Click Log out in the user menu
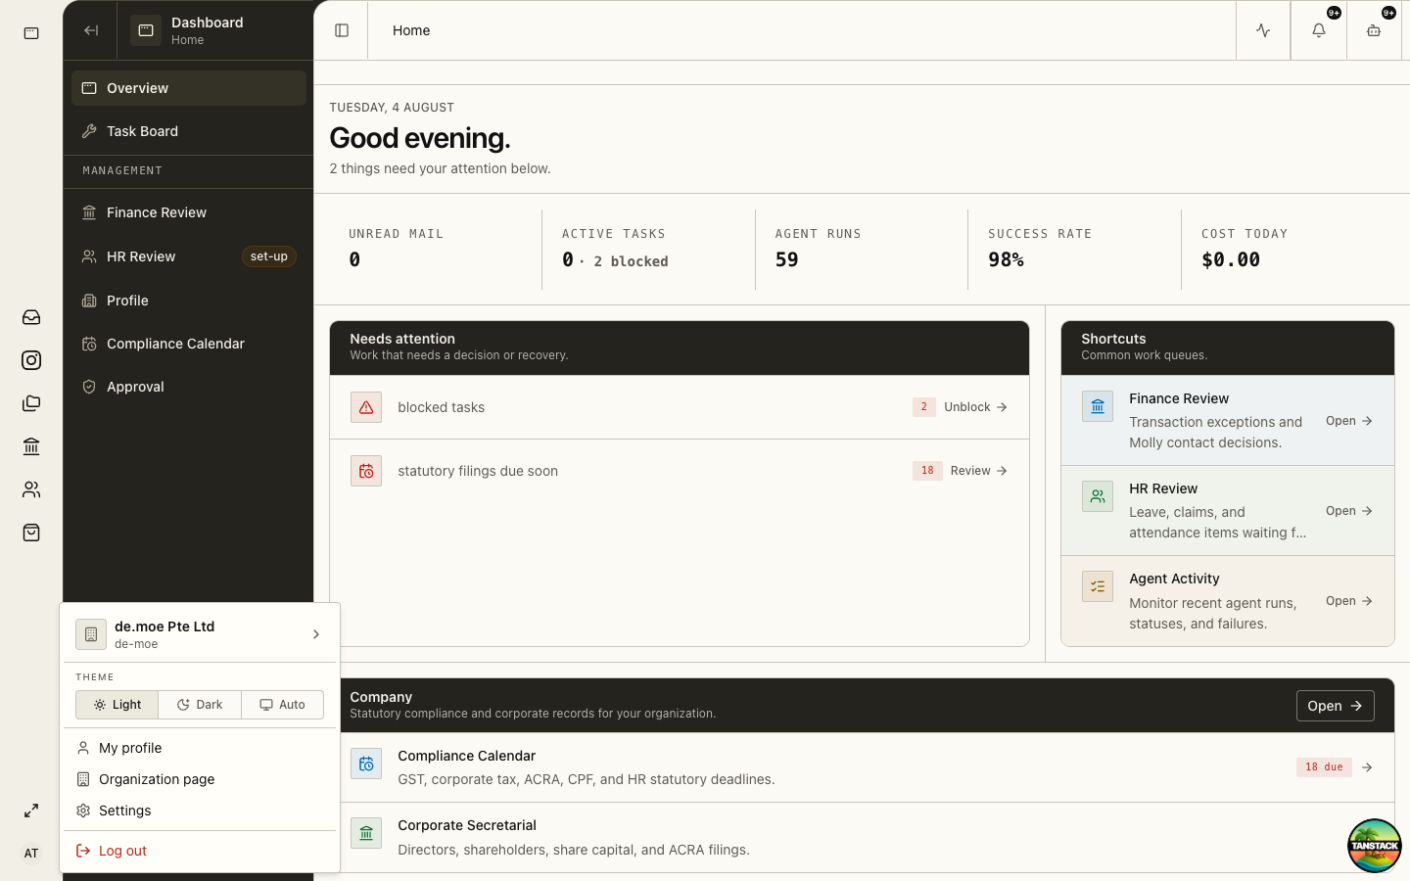 coord(200,851)
